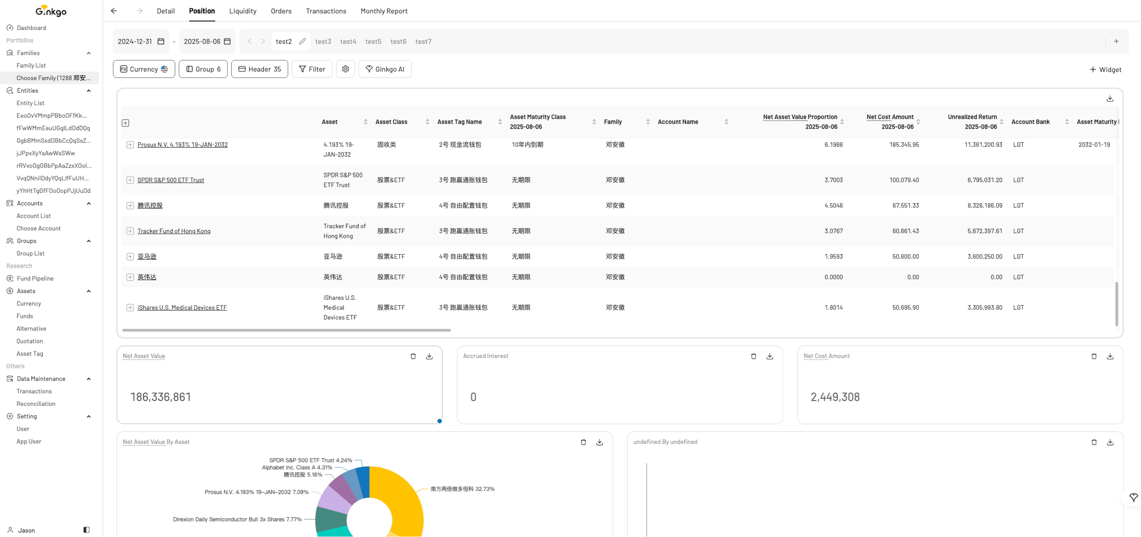Expand the SPDR S&P 500 ETF Trust row
The height and width of the screenshot is (537, 1141).
(130, 180)
